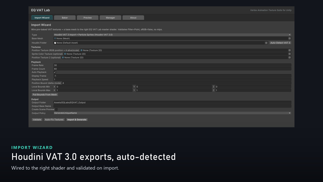Open object picker for Base Mesh
The height and width of the screenshot is (182, 323).
tap(290, 39)
